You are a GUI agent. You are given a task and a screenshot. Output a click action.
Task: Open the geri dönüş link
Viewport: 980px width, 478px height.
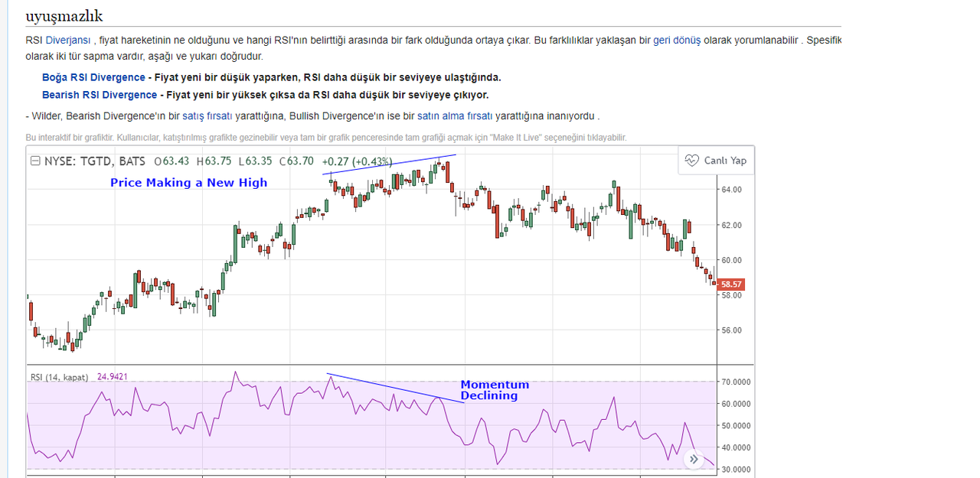pos(677,41)
